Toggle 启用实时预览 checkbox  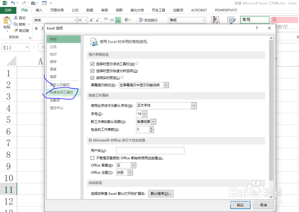[92, 78]
